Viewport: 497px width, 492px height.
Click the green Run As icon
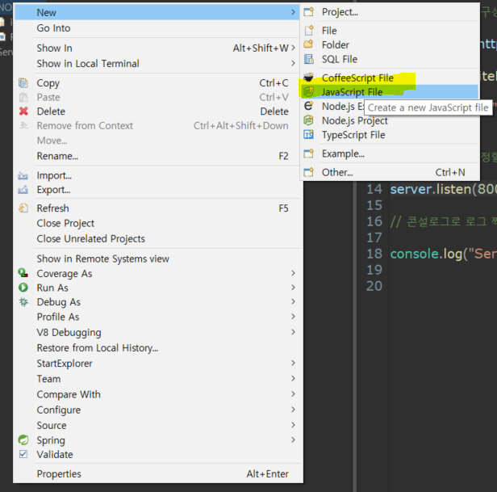click(23, 288)
